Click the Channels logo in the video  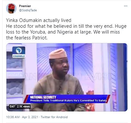19,52
